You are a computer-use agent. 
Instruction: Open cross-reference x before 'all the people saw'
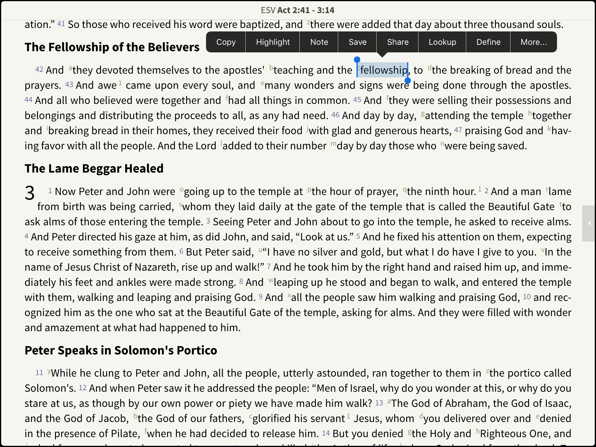(x=289, y=295)
